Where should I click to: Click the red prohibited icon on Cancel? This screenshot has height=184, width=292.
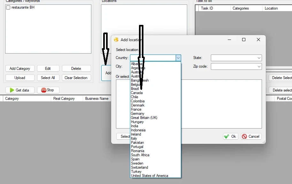[244, 136]
